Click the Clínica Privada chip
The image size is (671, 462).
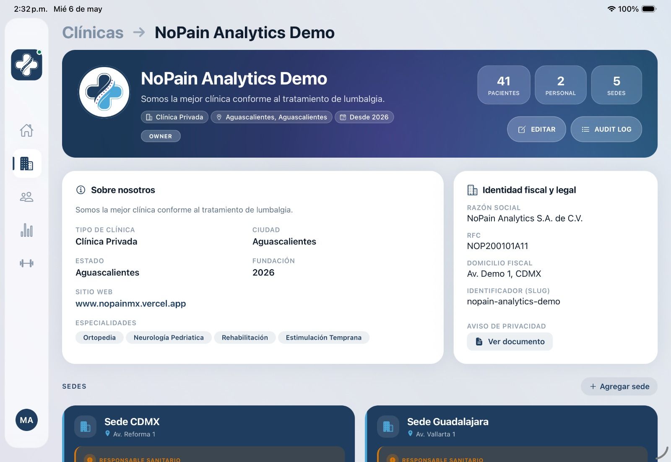174,117
